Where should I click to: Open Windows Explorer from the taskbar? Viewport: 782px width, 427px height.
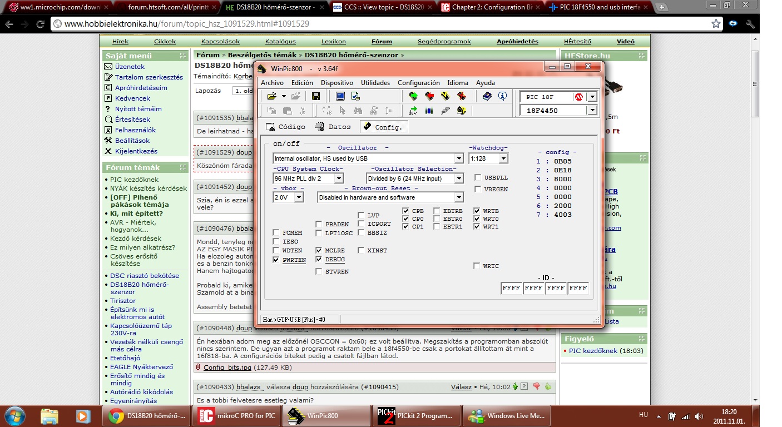pos(50,416)
